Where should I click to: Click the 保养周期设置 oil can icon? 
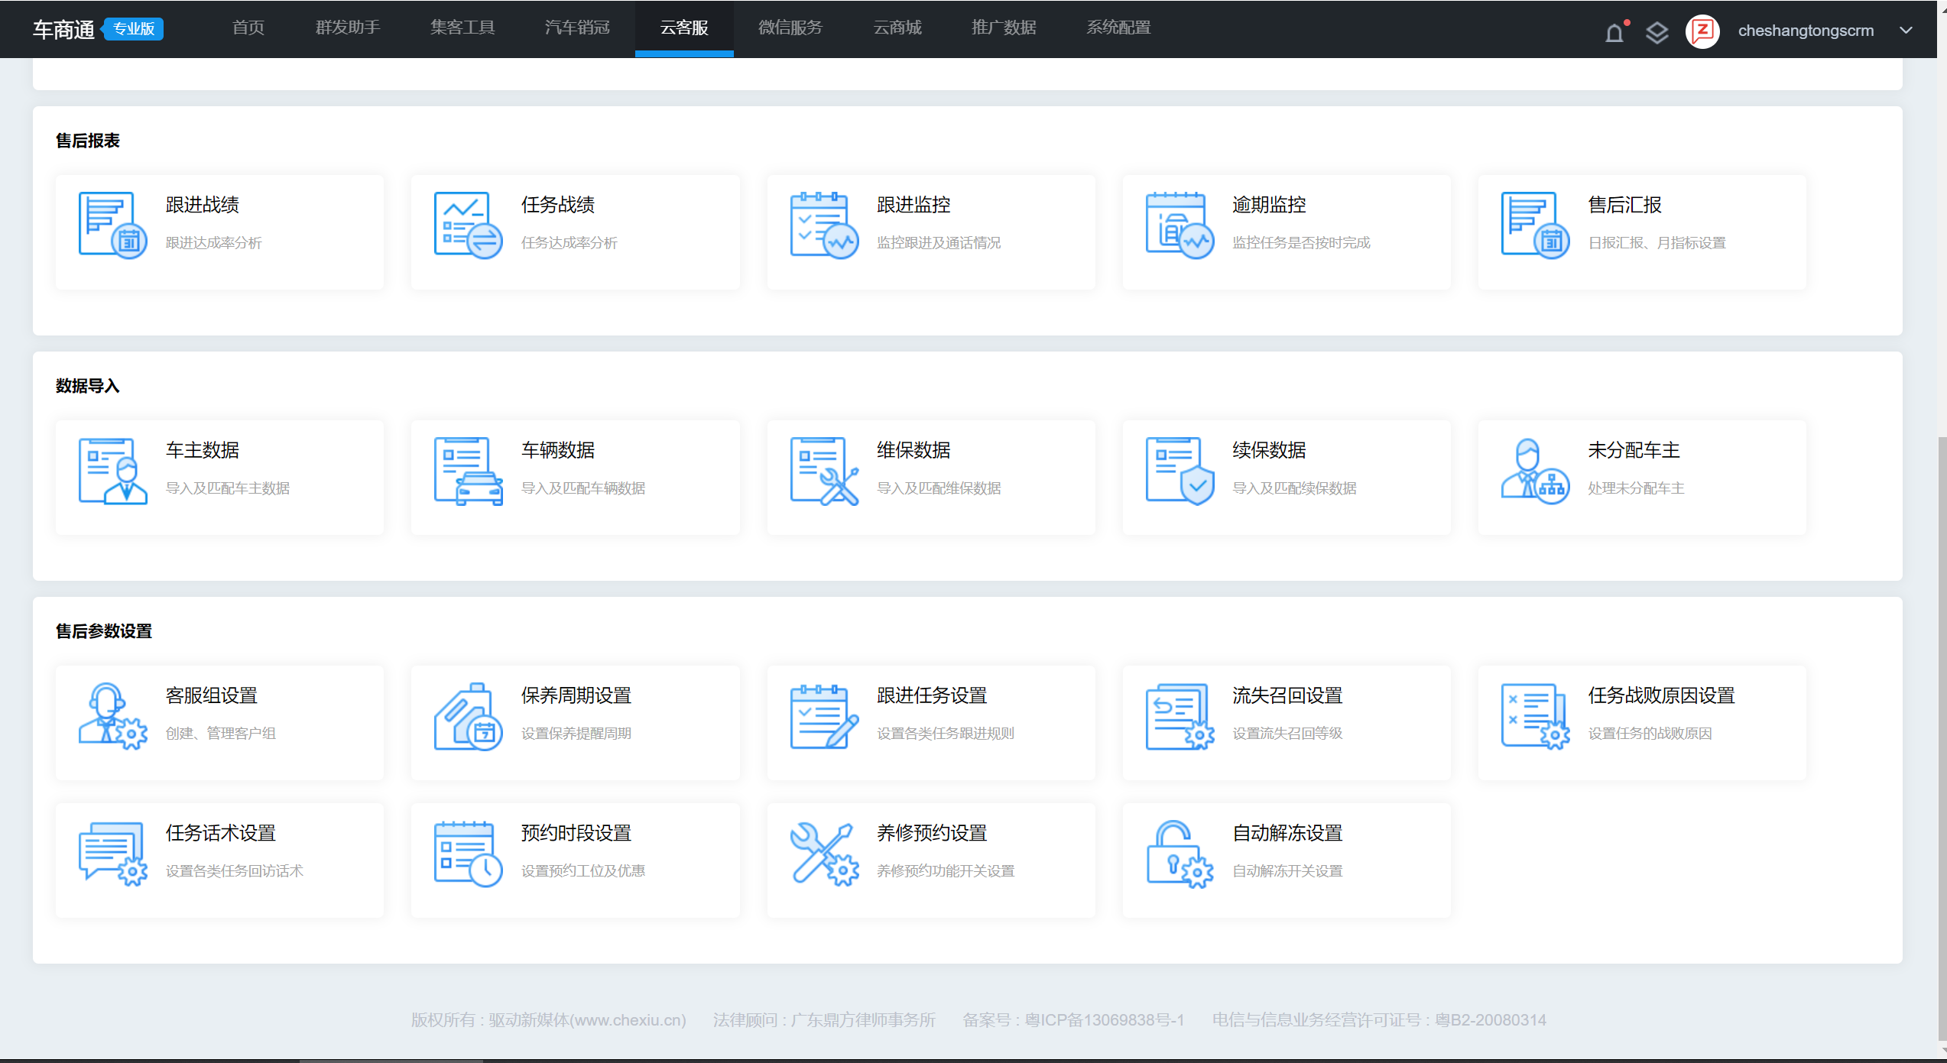tap(468, 716)
